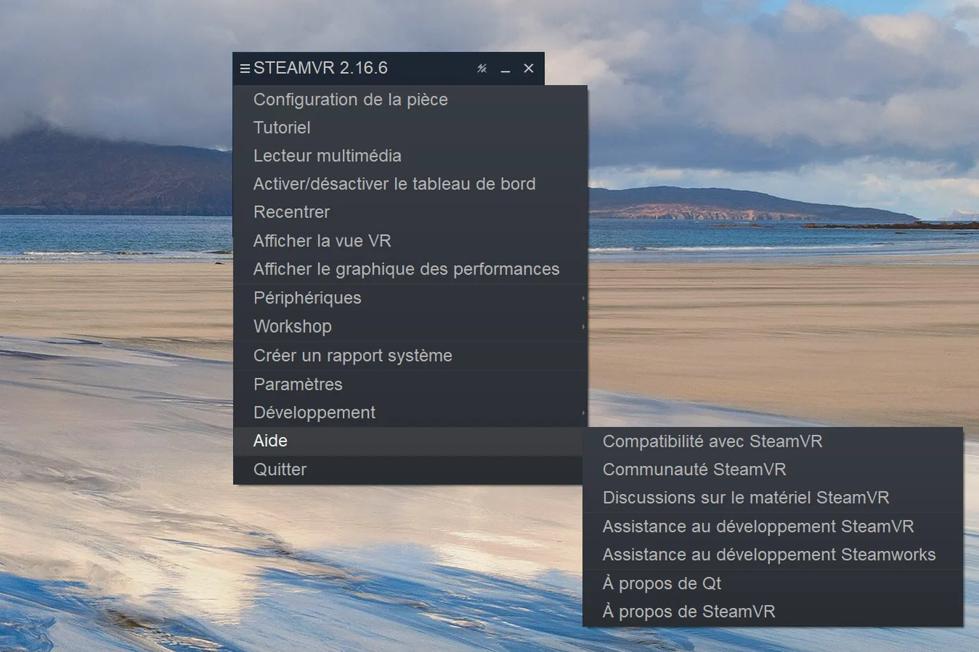Screen dimensions: 979x652
Task: Choose Activer/désactiver le tableau de bord
Action: point(410,184)
